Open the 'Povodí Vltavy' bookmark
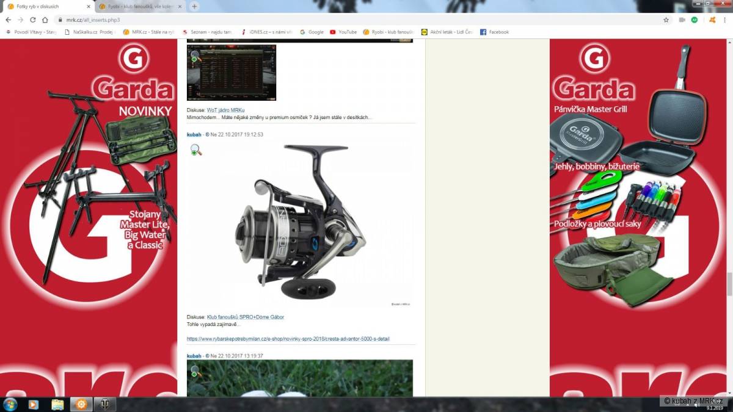This screenshot has width=733, height=412. (31, 32)
